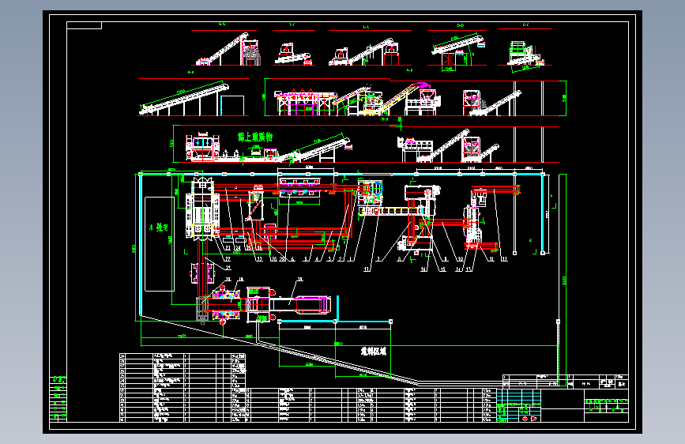685x444 pixels.
Task: Select the 'L-L' section view title
Action: point(366,27)
